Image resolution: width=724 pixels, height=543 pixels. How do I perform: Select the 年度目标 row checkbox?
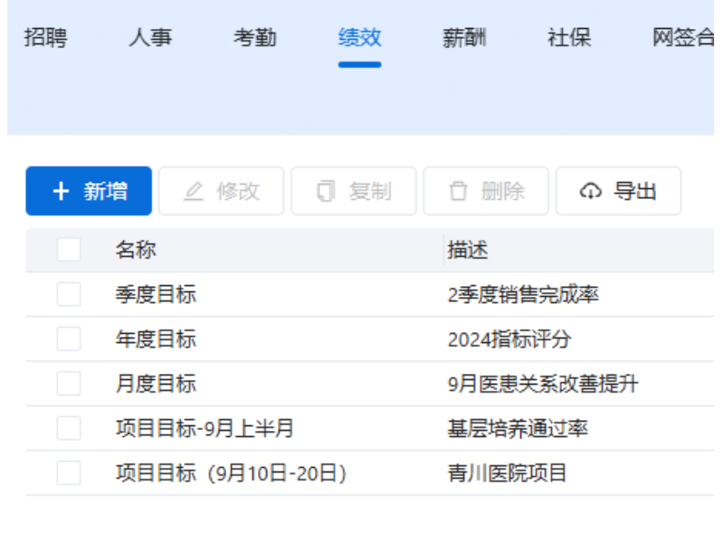[x=69, y=339]
